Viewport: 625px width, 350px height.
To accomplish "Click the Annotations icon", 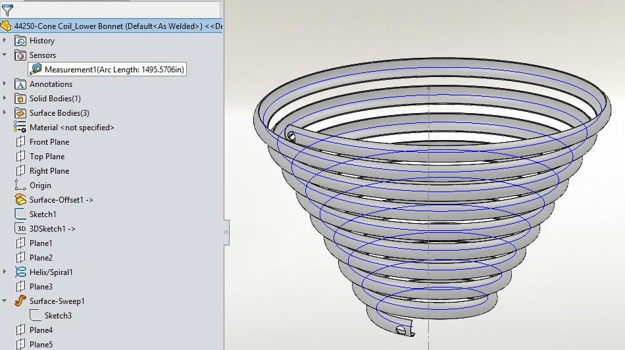I will (20, 84).
